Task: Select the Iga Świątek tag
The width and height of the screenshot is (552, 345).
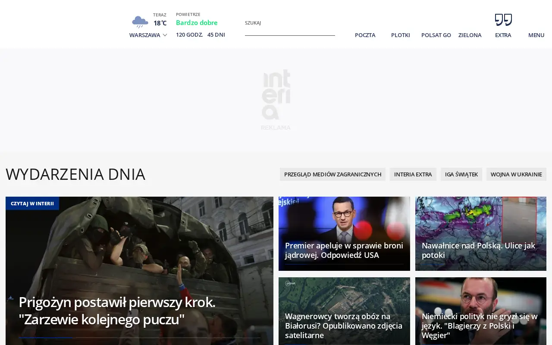Action: pyautogui.click(x=461, y=174)
